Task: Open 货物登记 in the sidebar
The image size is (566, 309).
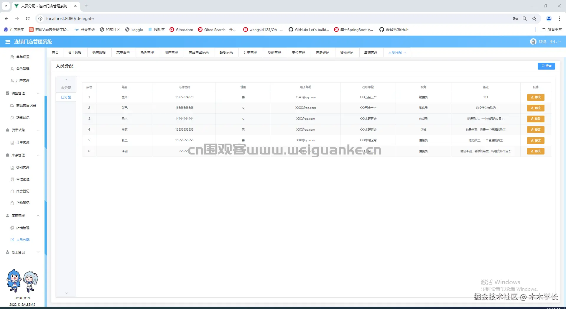Action: coord(23,203)
